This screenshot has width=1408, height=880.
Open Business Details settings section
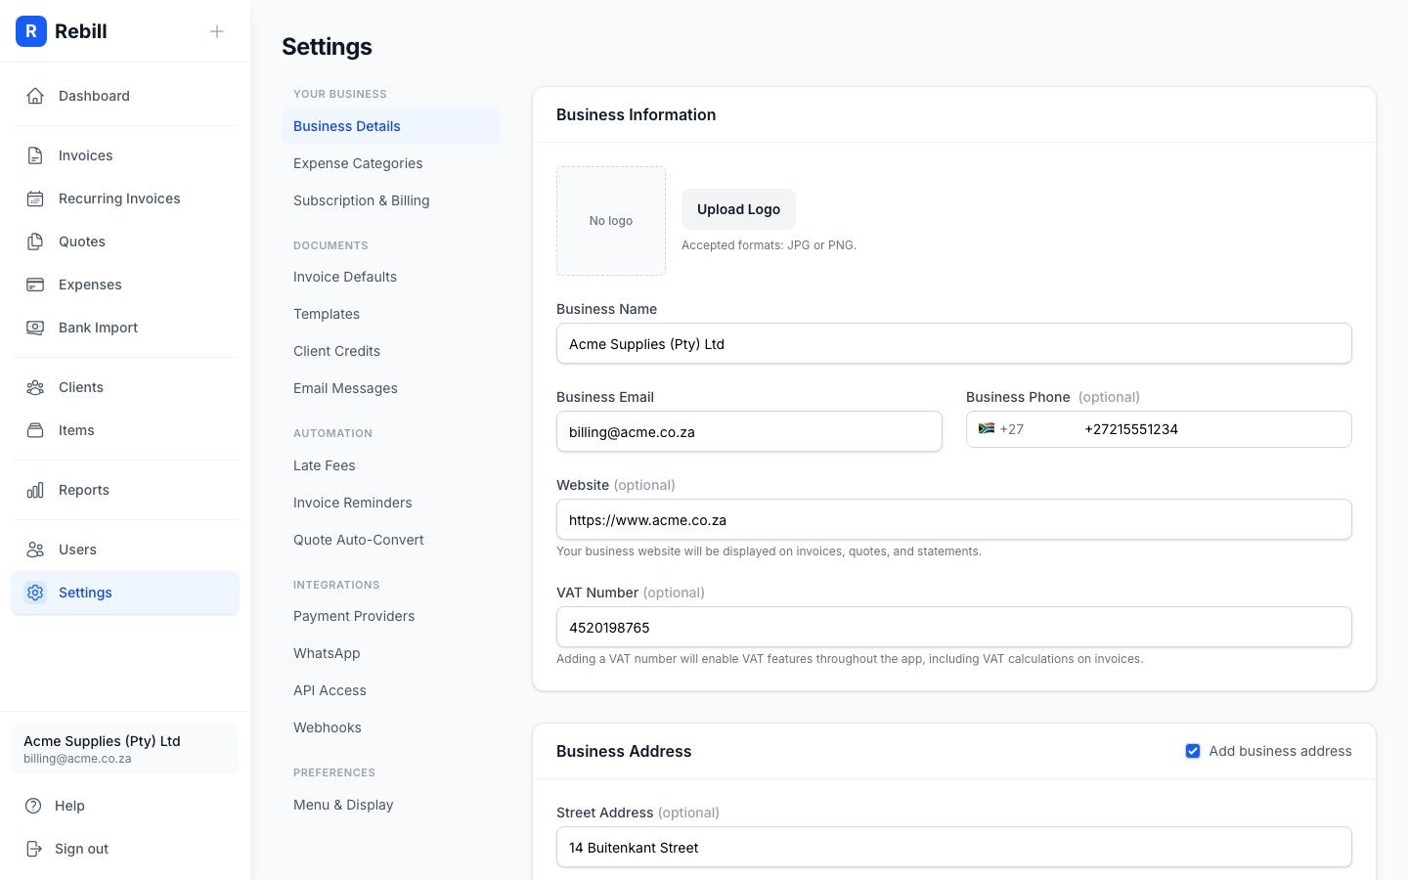[391, 126]
